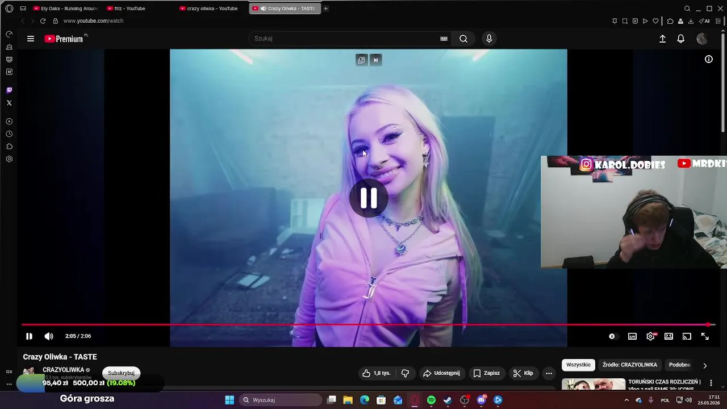Open YouTube account avatar menu
This screenshot has width=727, height=409.
click(702, 39)
